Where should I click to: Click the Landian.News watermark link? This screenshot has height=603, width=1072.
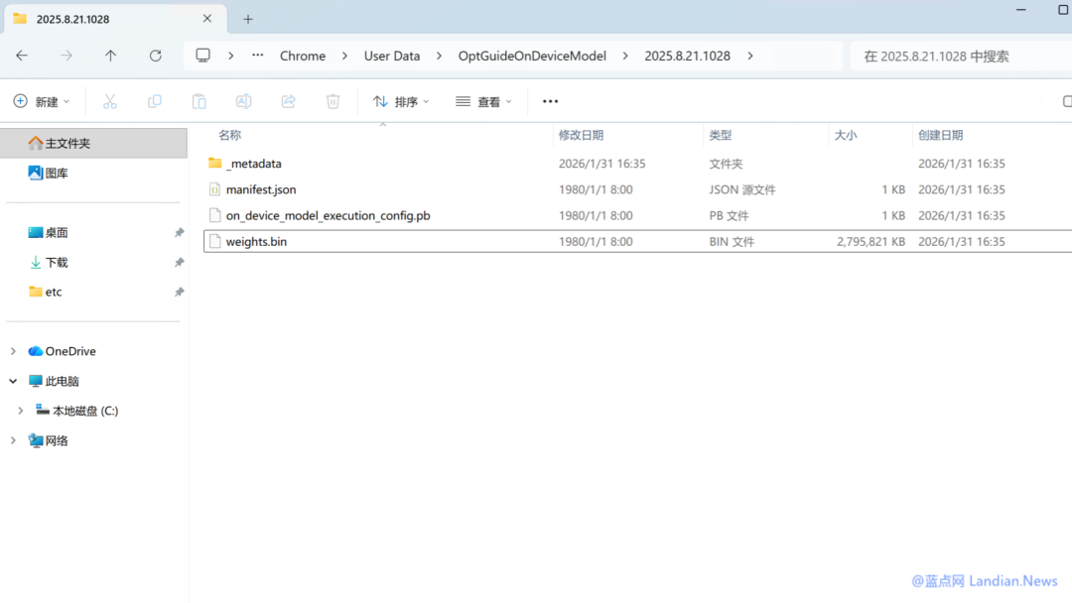[x=983, y=580]
